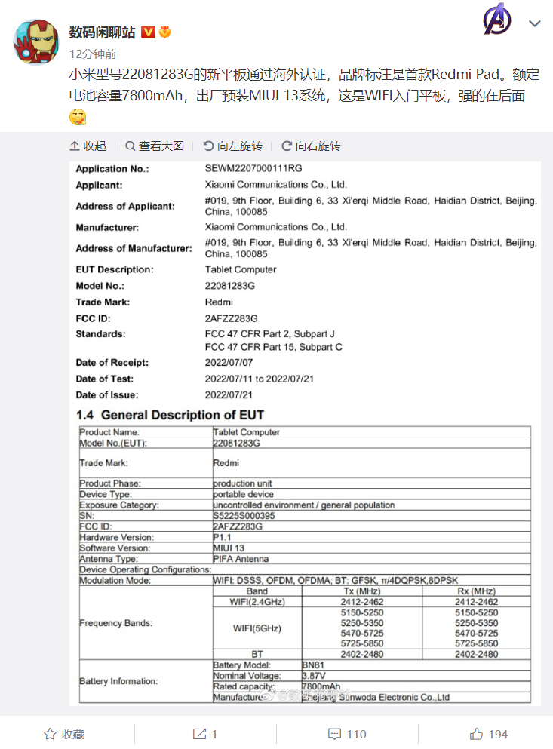Viewport: 553px width, 749px height.
Task: Rotate the image right with 向右旋转
Action: (x=311, y=146)
